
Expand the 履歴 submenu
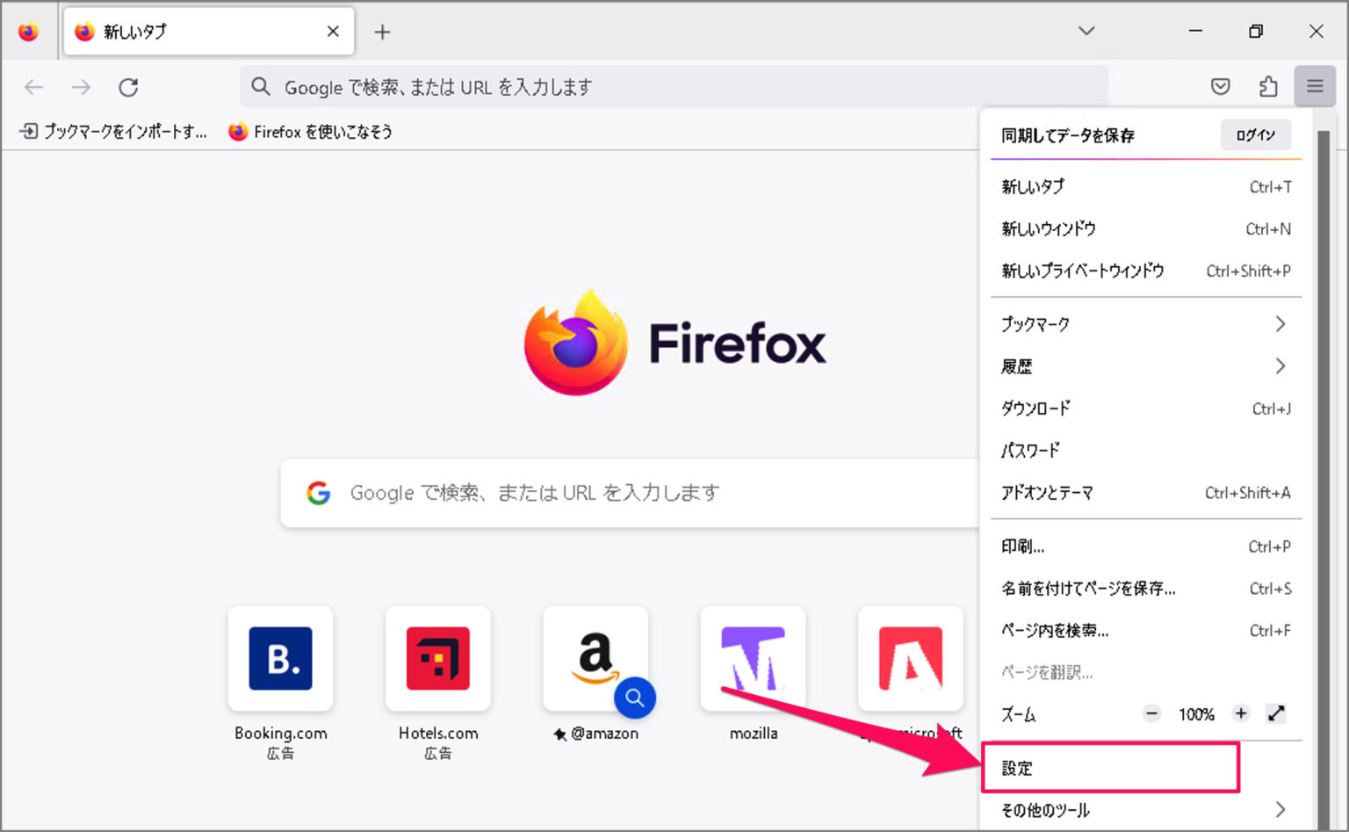(x=1145, y=366)
